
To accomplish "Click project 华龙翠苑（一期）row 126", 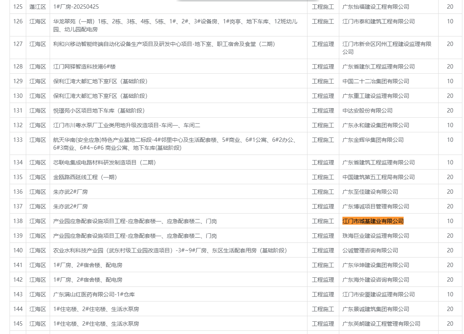I will 175,25.
